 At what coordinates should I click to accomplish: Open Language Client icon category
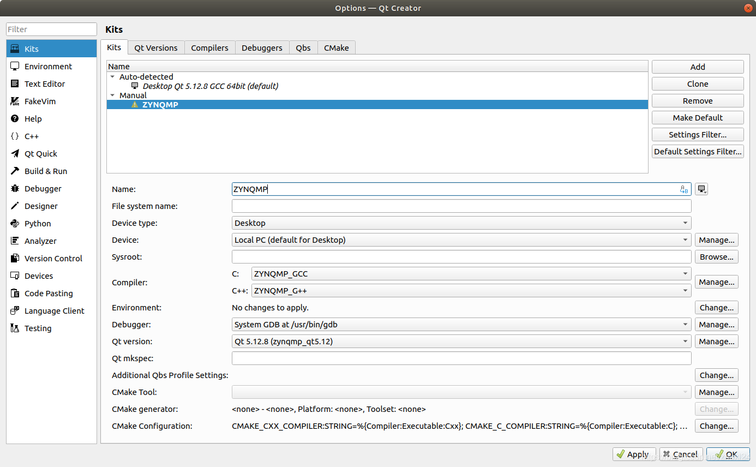pyautogui.click(x=15, y=310)
